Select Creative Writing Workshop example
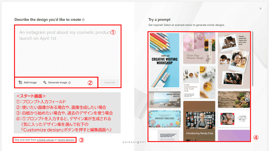The image size is (269, 151). point(165,60)
